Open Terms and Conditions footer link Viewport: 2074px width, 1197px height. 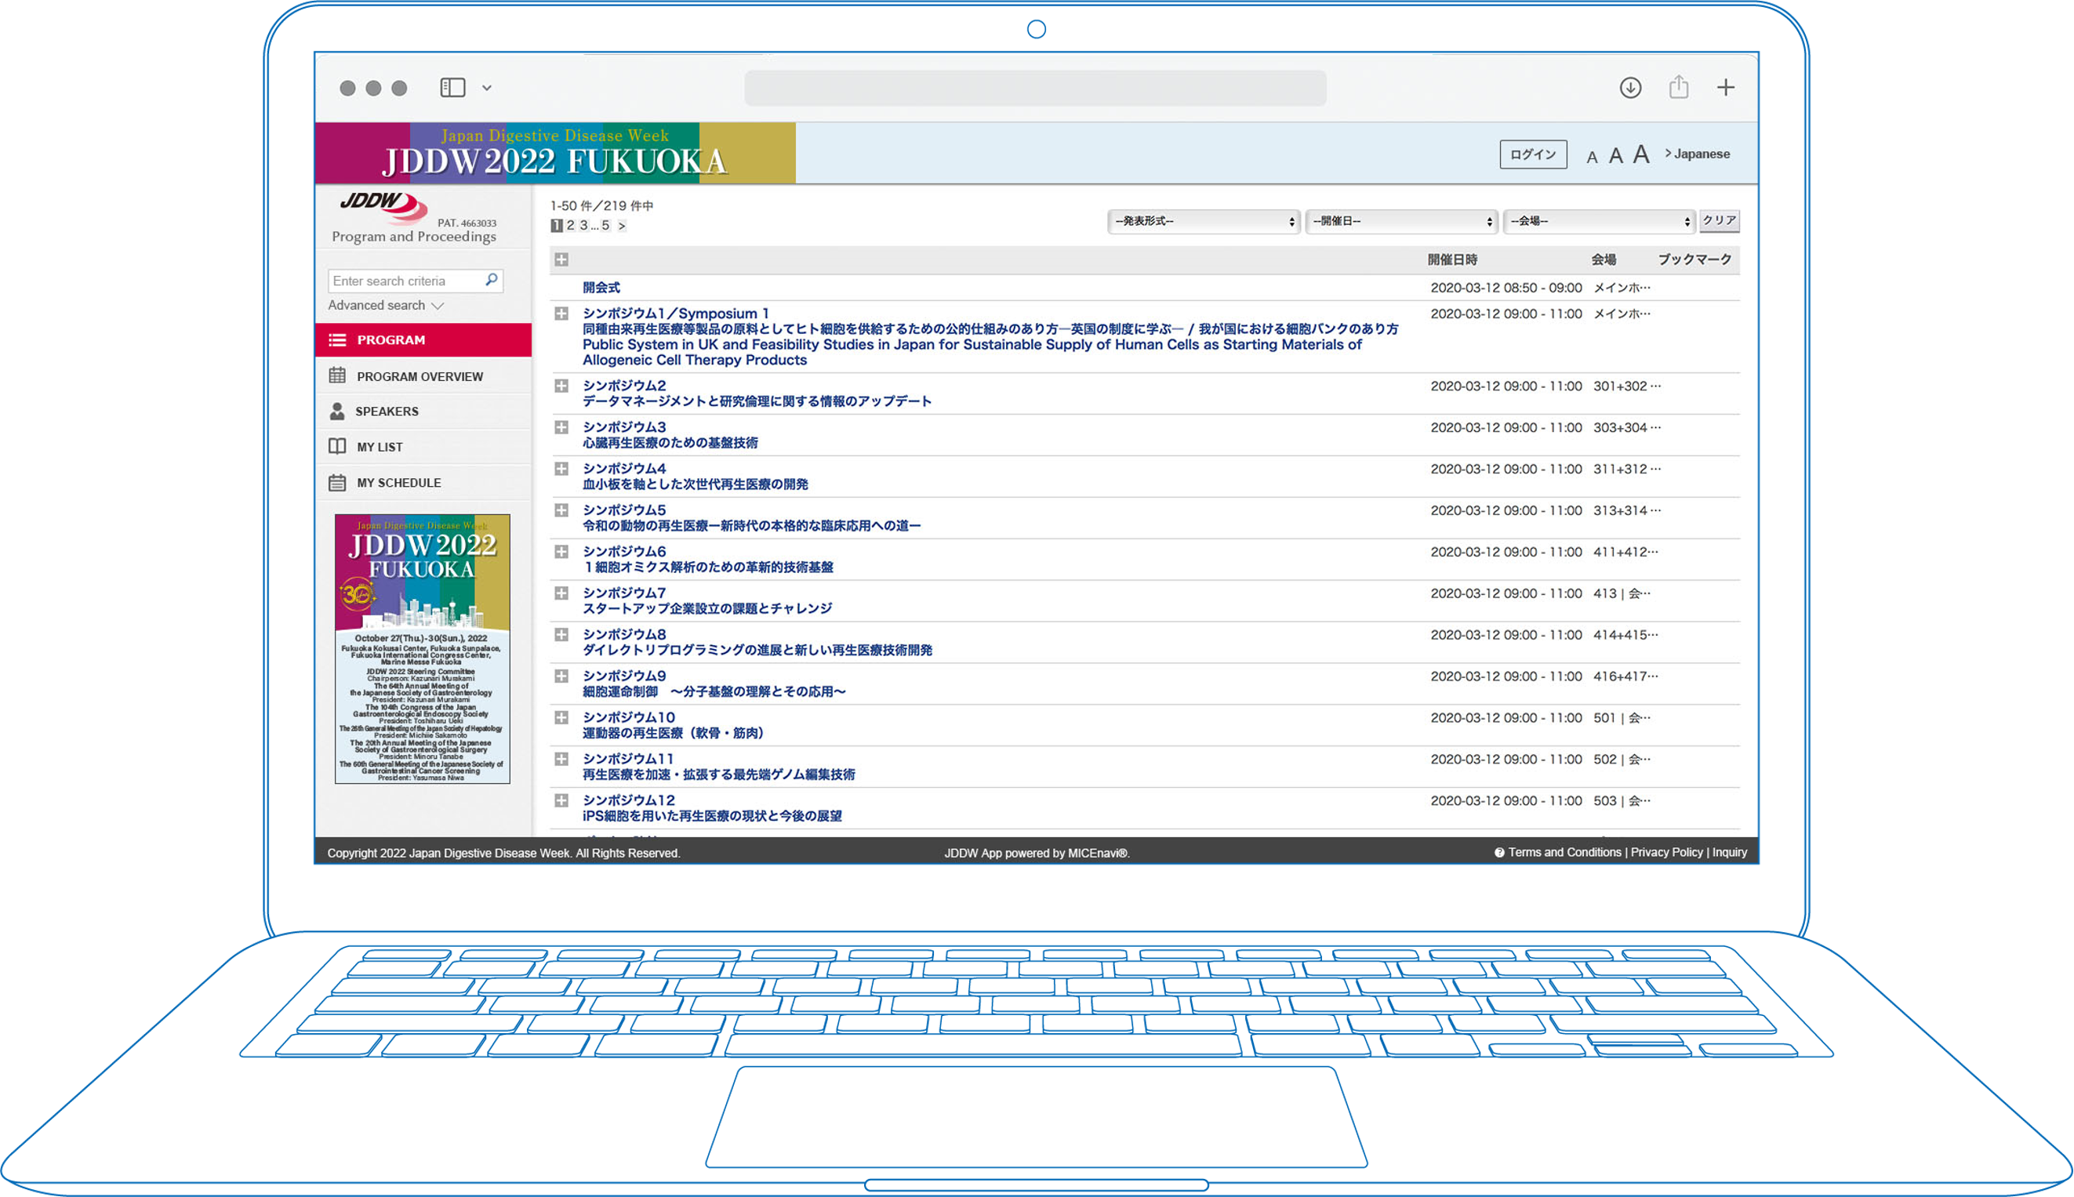click(1564, 853)
